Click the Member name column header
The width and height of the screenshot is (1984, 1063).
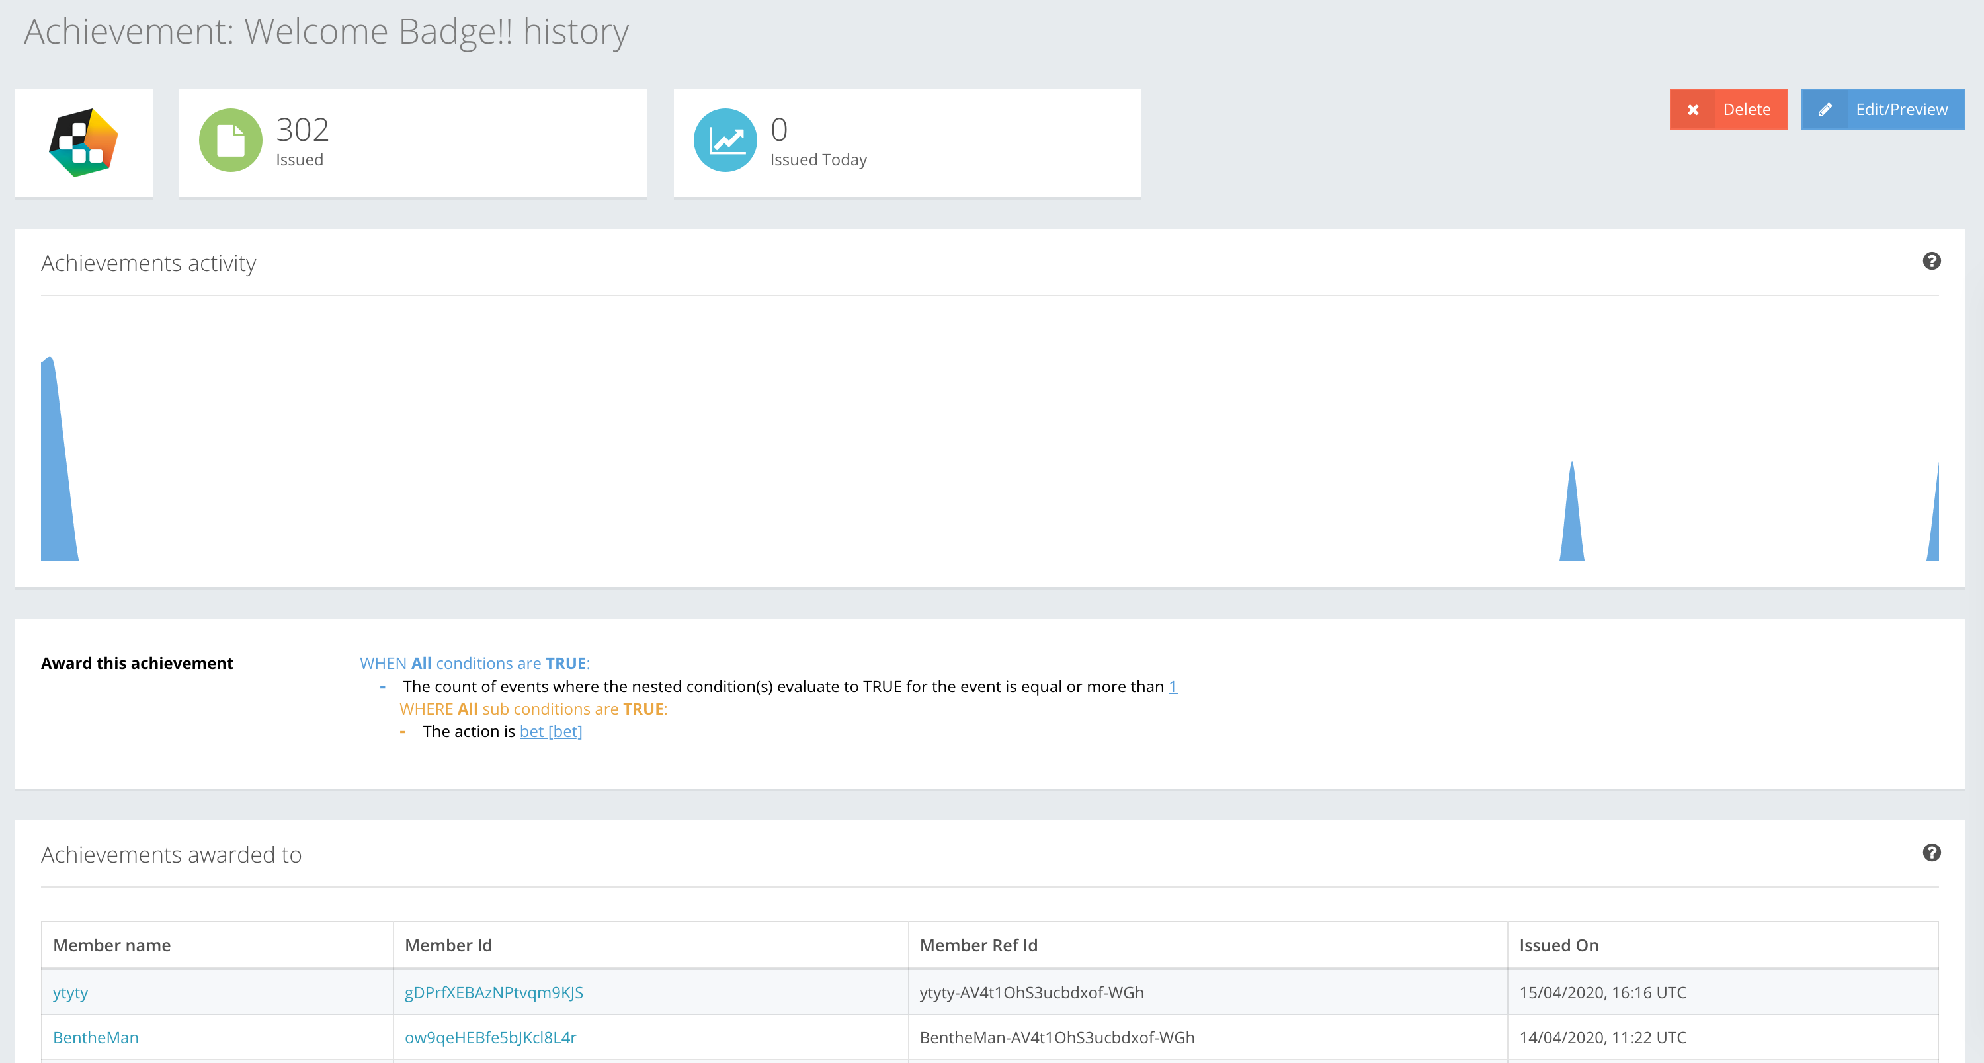click(112, 945)
